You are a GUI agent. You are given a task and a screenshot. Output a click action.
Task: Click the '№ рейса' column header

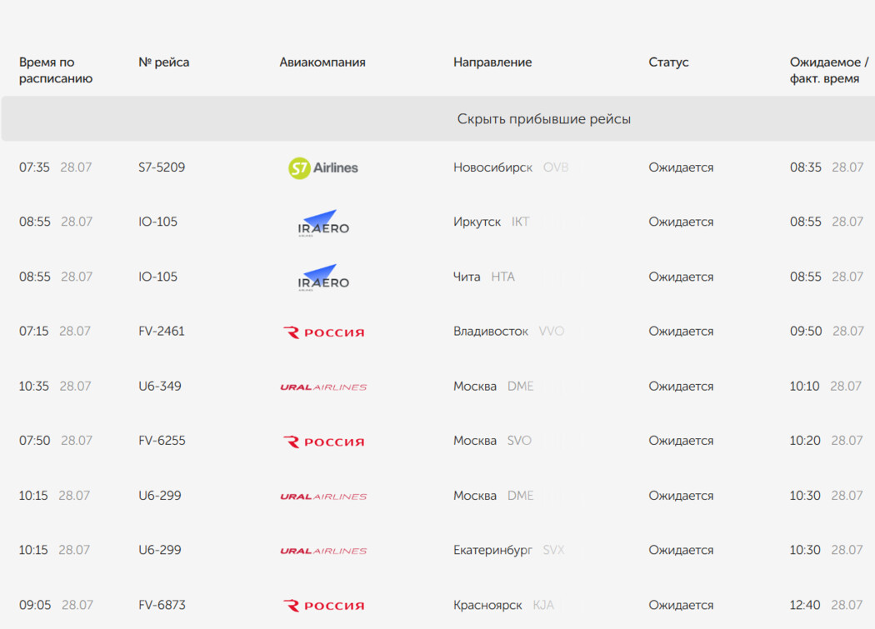coord(163,62)
